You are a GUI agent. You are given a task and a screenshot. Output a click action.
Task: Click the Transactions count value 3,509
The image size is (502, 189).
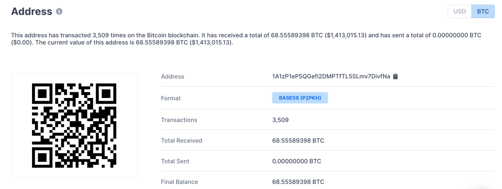point(280,120)
